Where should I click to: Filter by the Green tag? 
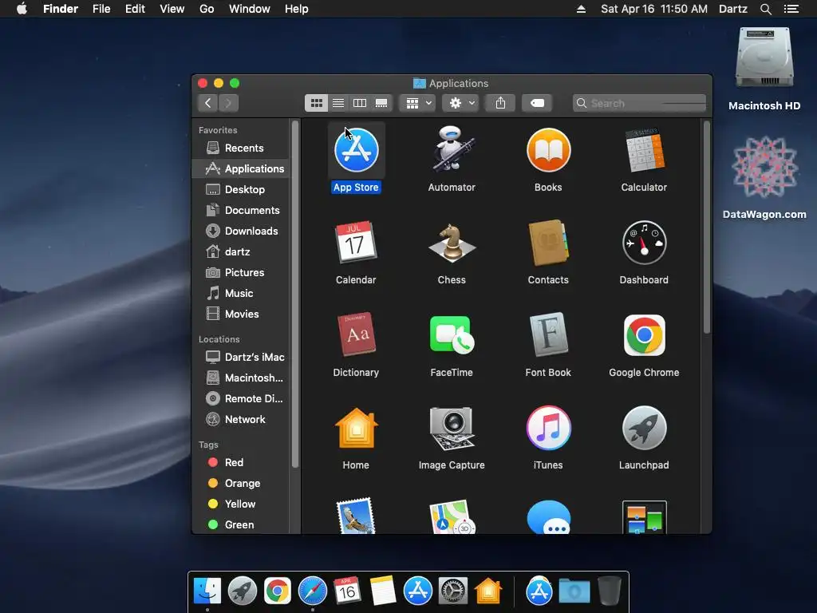click(240, 525)
